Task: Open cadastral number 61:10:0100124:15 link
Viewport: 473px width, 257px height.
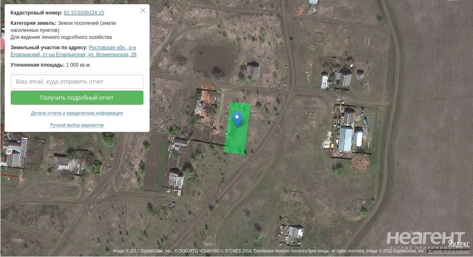Action: 84,13
